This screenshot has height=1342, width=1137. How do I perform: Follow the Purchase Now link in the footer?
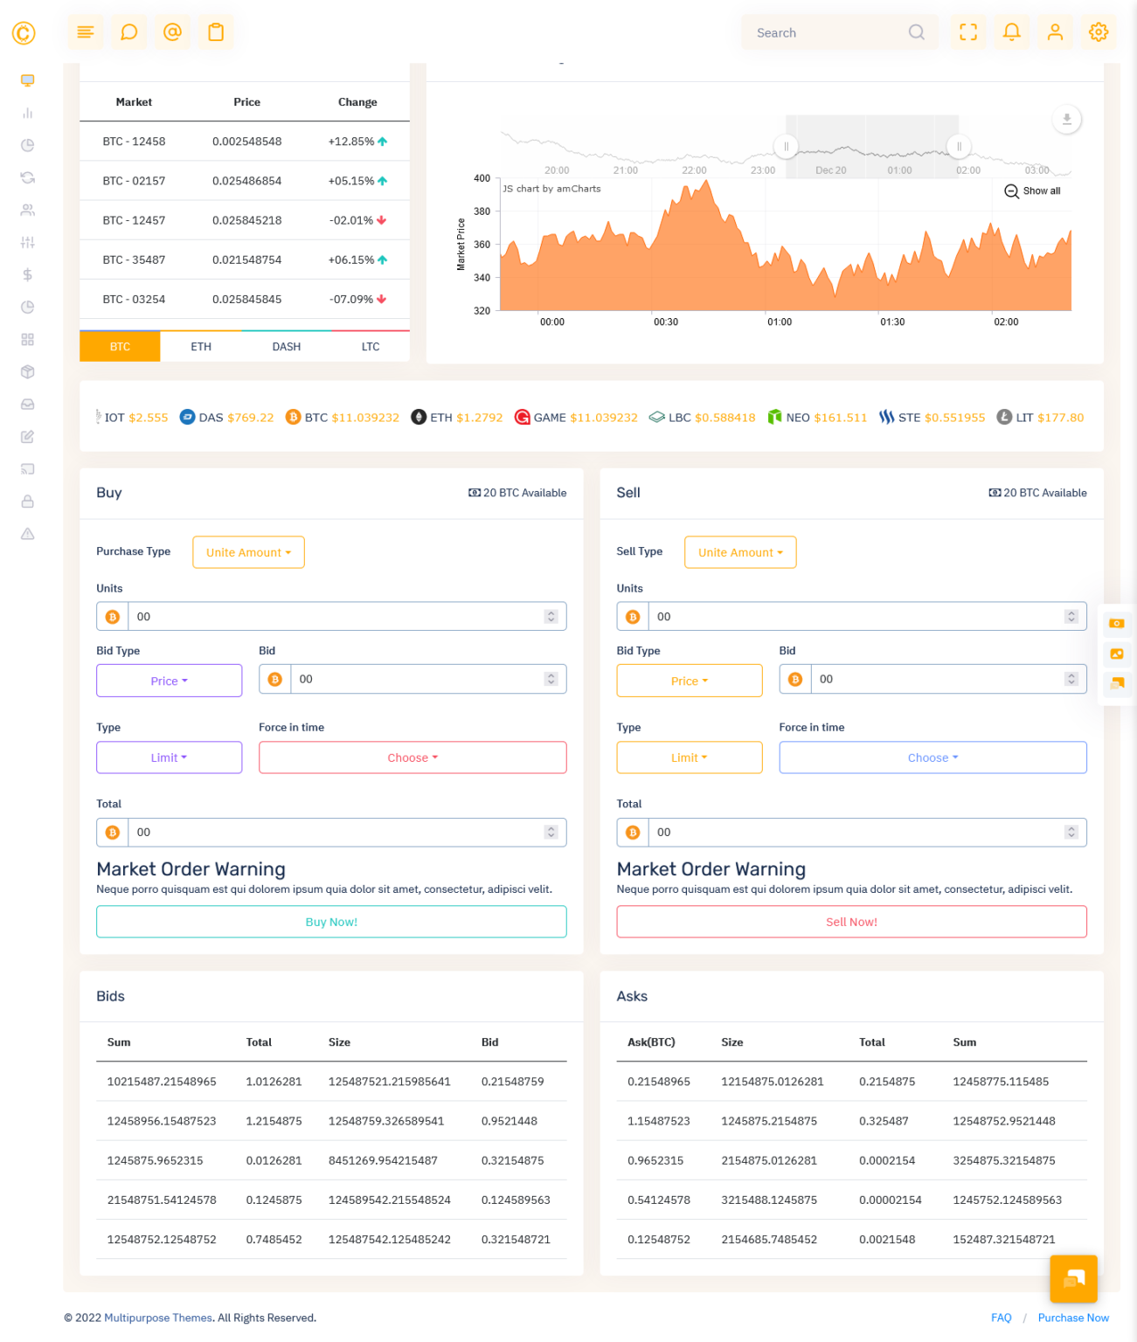(x=1073, y=1318)
